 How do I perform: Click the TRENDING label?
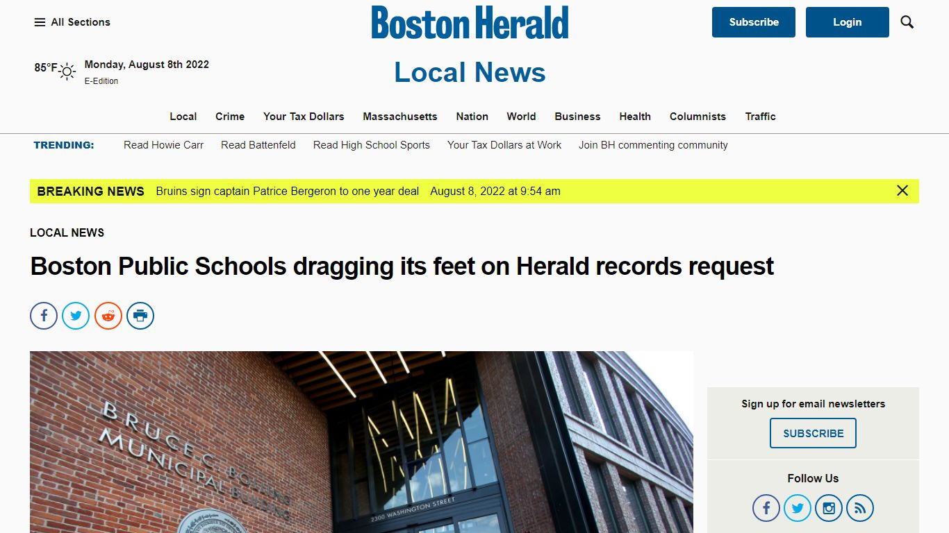[64, 145]
